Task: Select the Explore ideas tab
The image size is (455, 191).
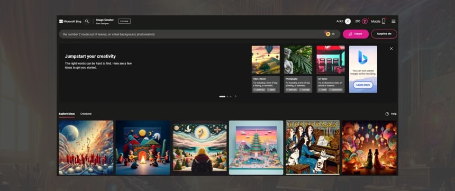Action: [x=67, y=114]
